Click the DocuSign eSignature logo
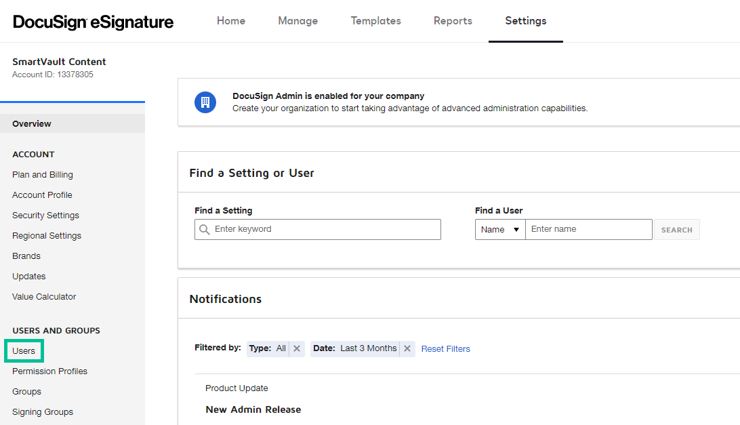Viewport: 740px width, 425px height. [93, 22]
